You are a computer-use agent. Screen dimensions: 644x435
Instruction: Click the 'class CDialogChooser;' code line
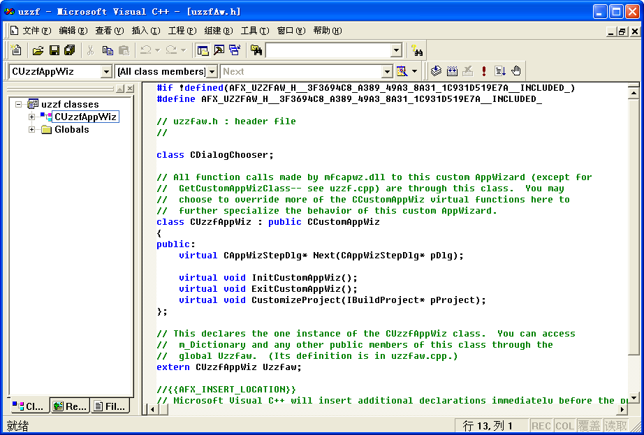click(215, 155)
